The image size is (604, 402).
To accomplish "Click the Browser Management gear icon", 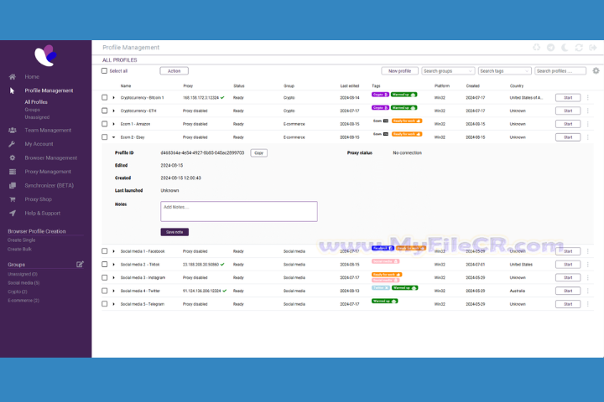I will (13, 157).
